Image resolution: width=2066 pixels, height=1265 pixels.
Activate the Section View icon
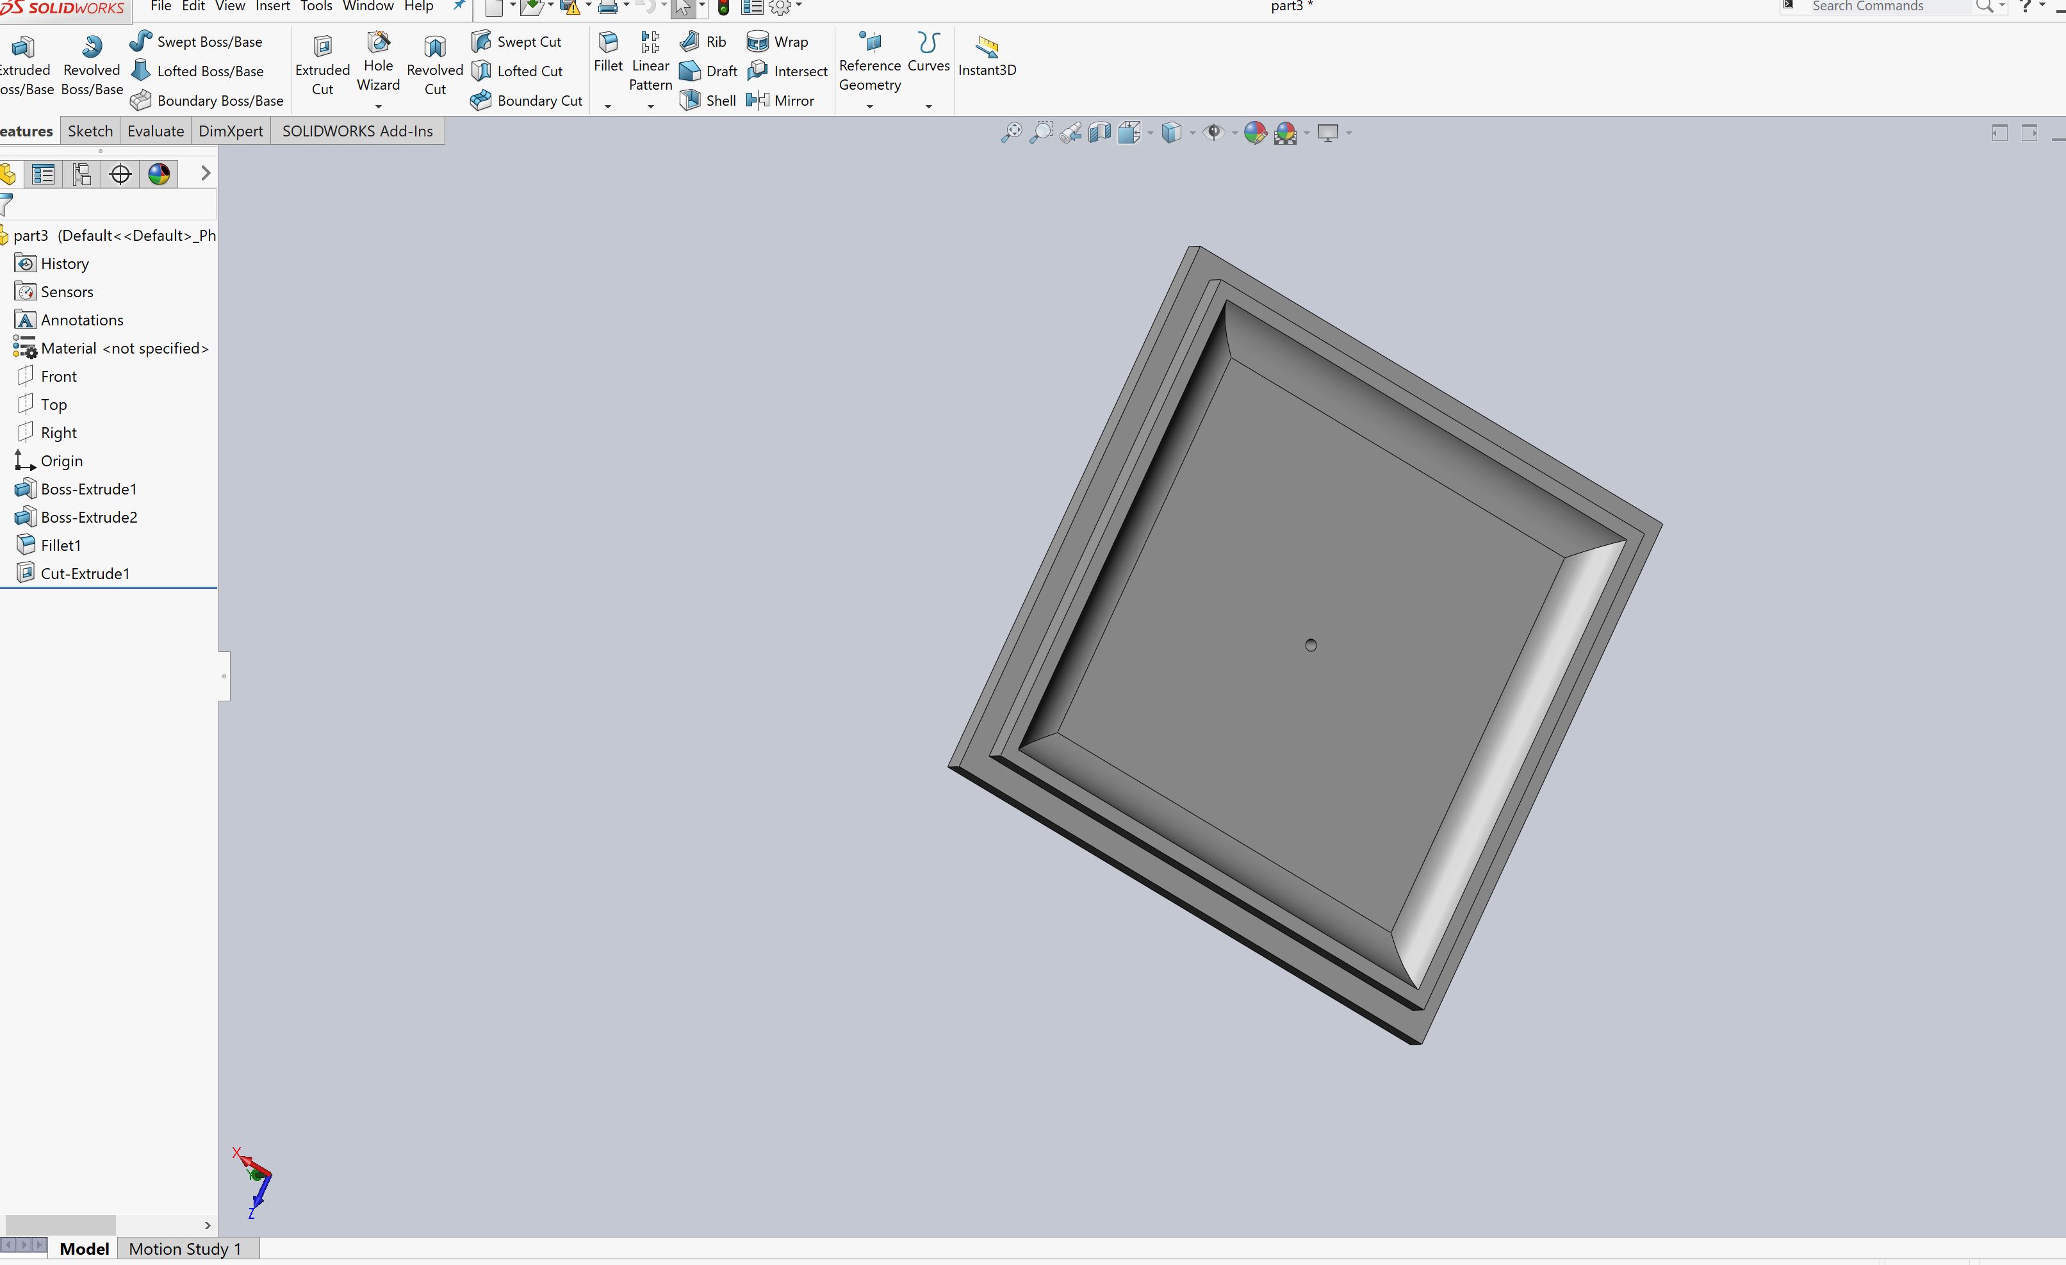point(1099,133)
